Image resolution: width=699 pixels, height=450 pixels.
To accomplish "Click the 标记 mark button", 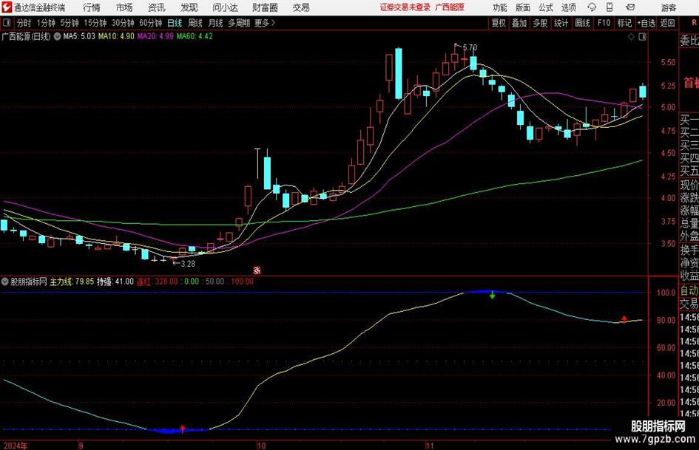I will coord(624,23).
